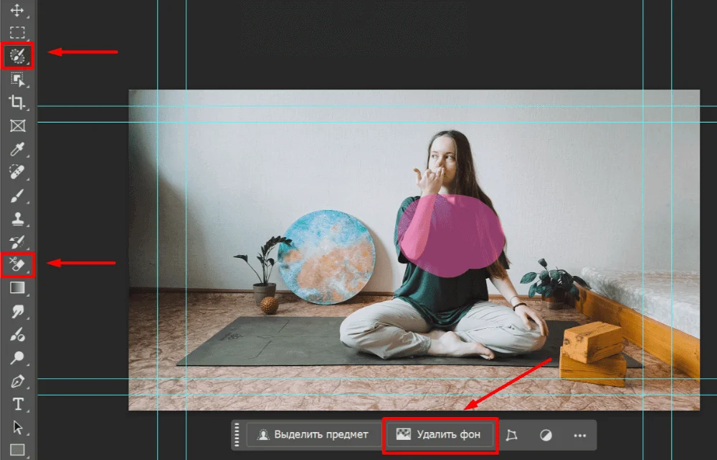Click the half-filled circle icon in taskbar

coord(546,435)
